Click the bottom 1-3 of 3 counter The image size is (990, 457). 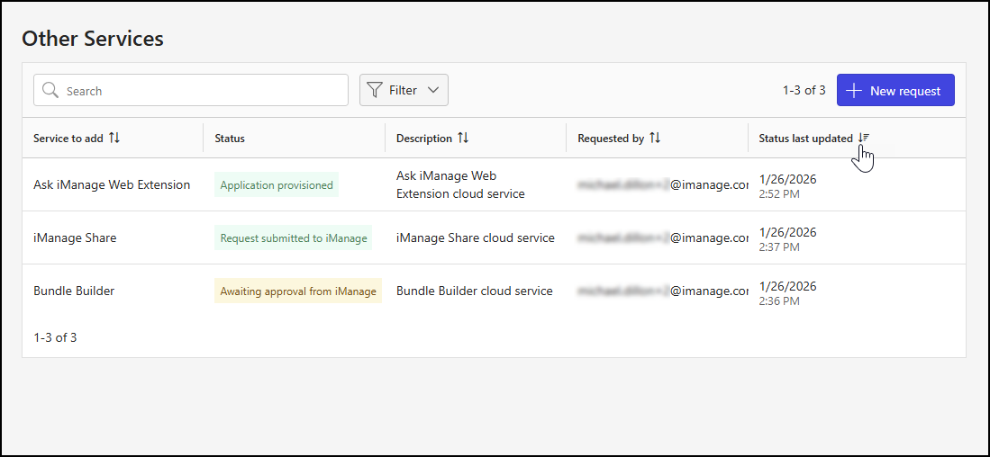coord(55,337)
